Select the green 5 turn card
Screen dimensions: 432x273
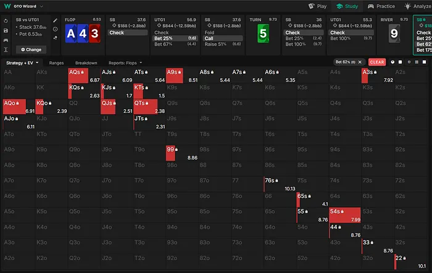point(263,33)
